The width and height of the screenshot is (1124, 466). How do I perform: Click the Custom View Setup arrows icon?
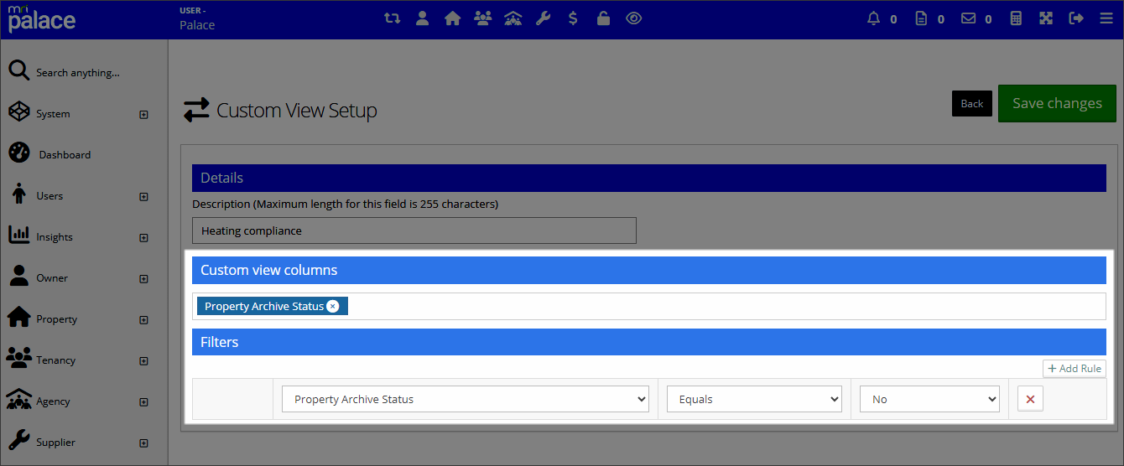[196, 110]
